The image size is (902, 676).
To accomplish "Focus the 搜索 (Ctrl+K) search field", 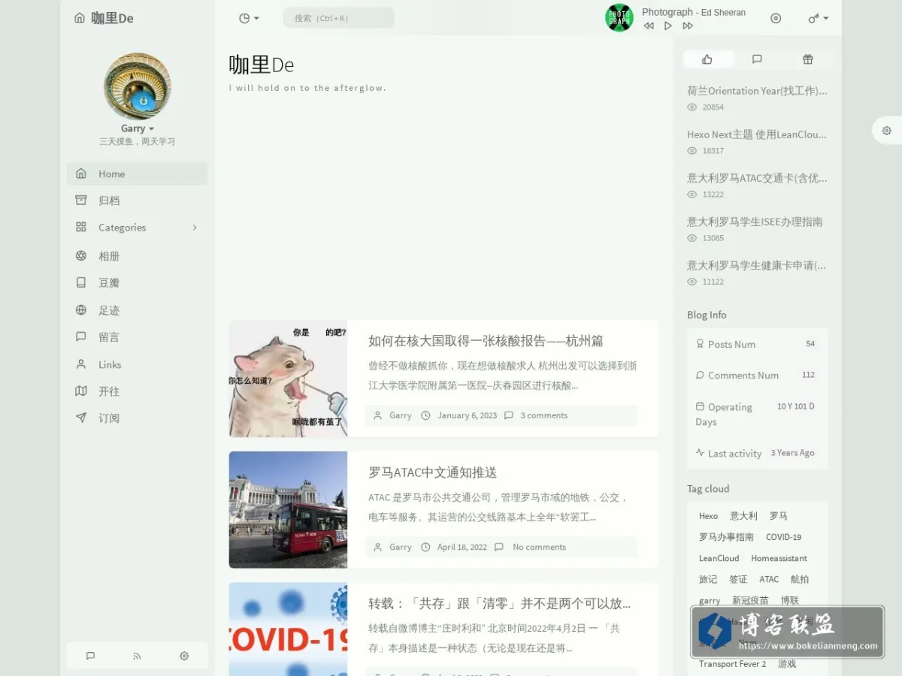I will point(338,18).
